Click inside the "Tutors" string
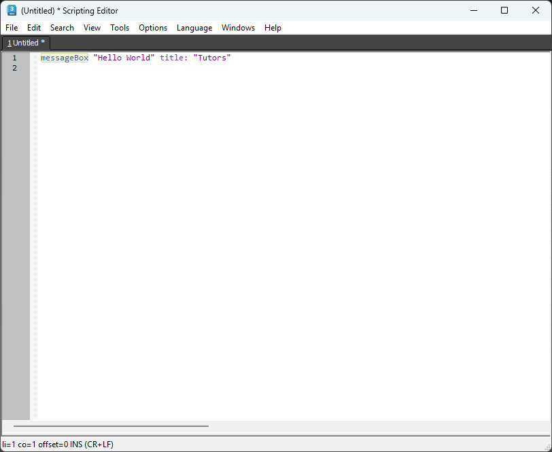This screenshot has width=552, height=452. coord(212,58)
